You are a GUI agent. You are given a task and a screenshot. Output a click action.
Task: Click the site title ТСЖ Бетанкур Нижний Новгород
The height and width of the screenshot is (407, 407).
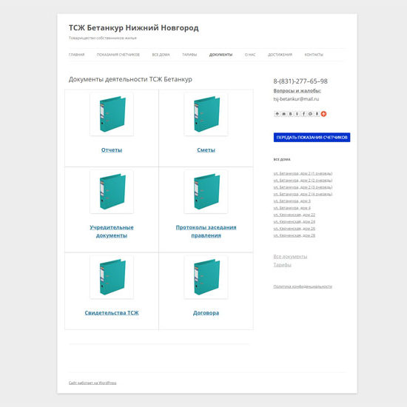pyautogui.click(x=134, y=28)
